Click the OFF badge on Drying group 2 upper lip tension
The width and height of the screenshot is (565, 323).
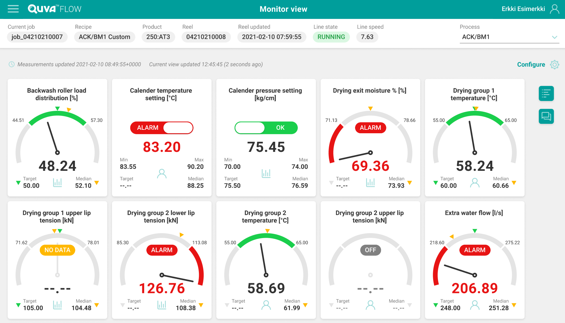(371, 250)
